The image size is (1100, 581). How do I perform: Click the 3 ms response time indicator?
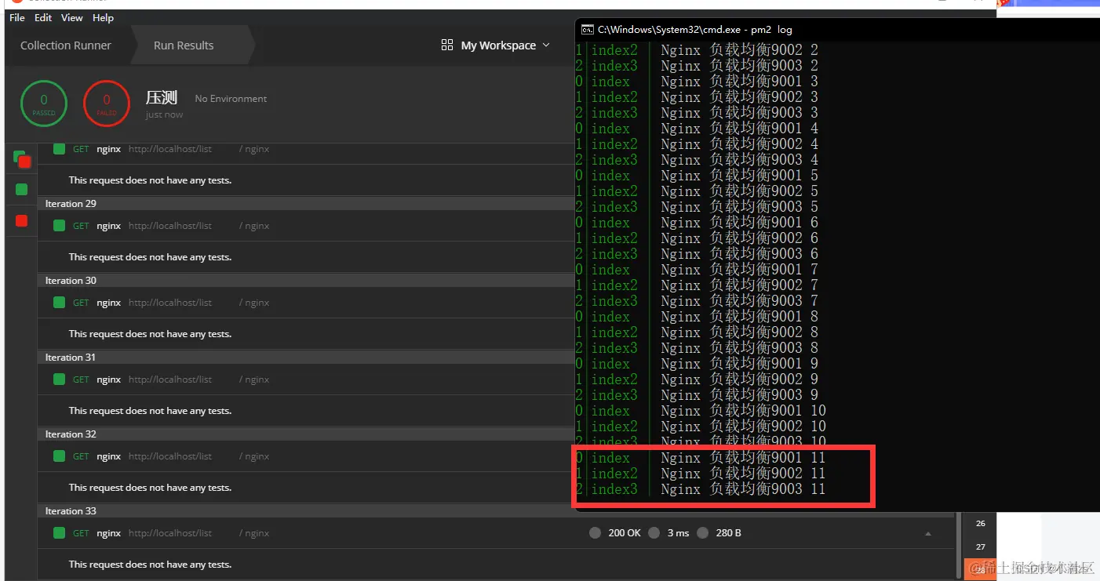[x=669, y=533]
